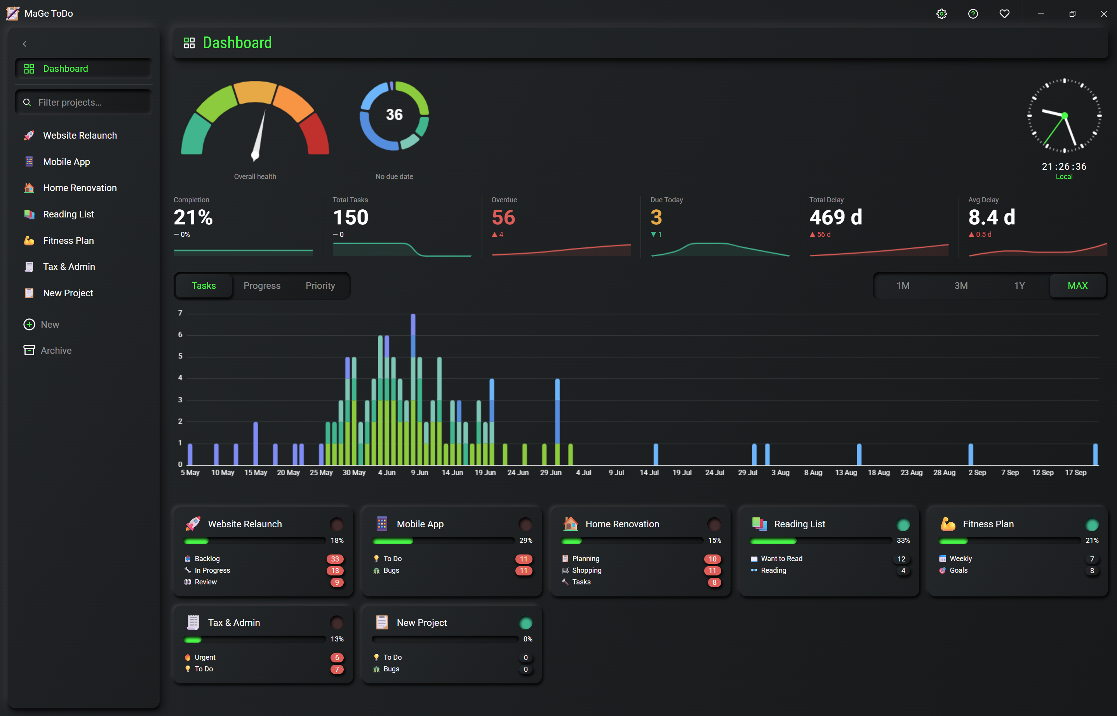The image size is (1117, 716).
Task: Open the settings gear icon
Action: [x=941, y=14]
